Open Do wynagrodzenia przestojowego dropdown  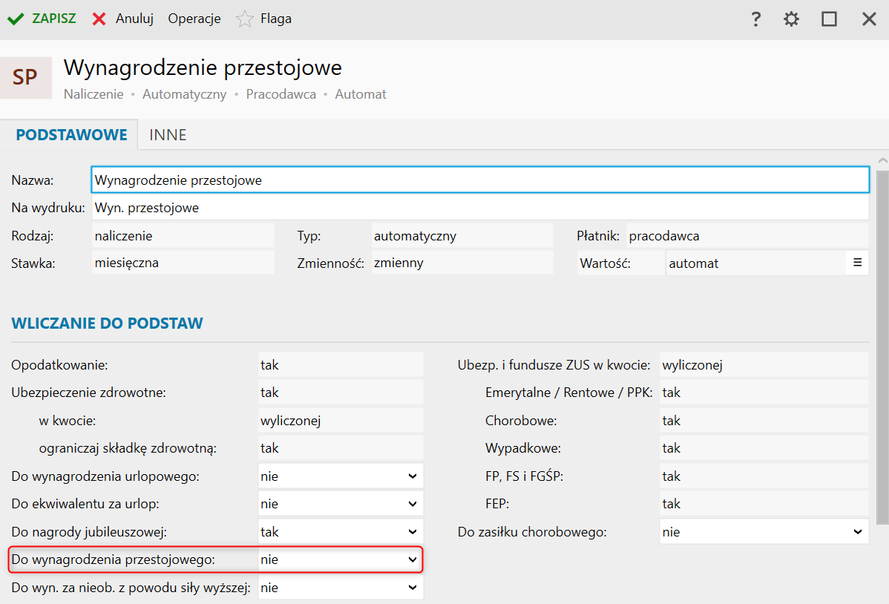click(x=340, y=559)
